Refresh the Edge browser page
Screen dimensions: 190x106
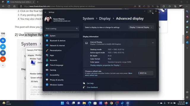click(9, 6)
